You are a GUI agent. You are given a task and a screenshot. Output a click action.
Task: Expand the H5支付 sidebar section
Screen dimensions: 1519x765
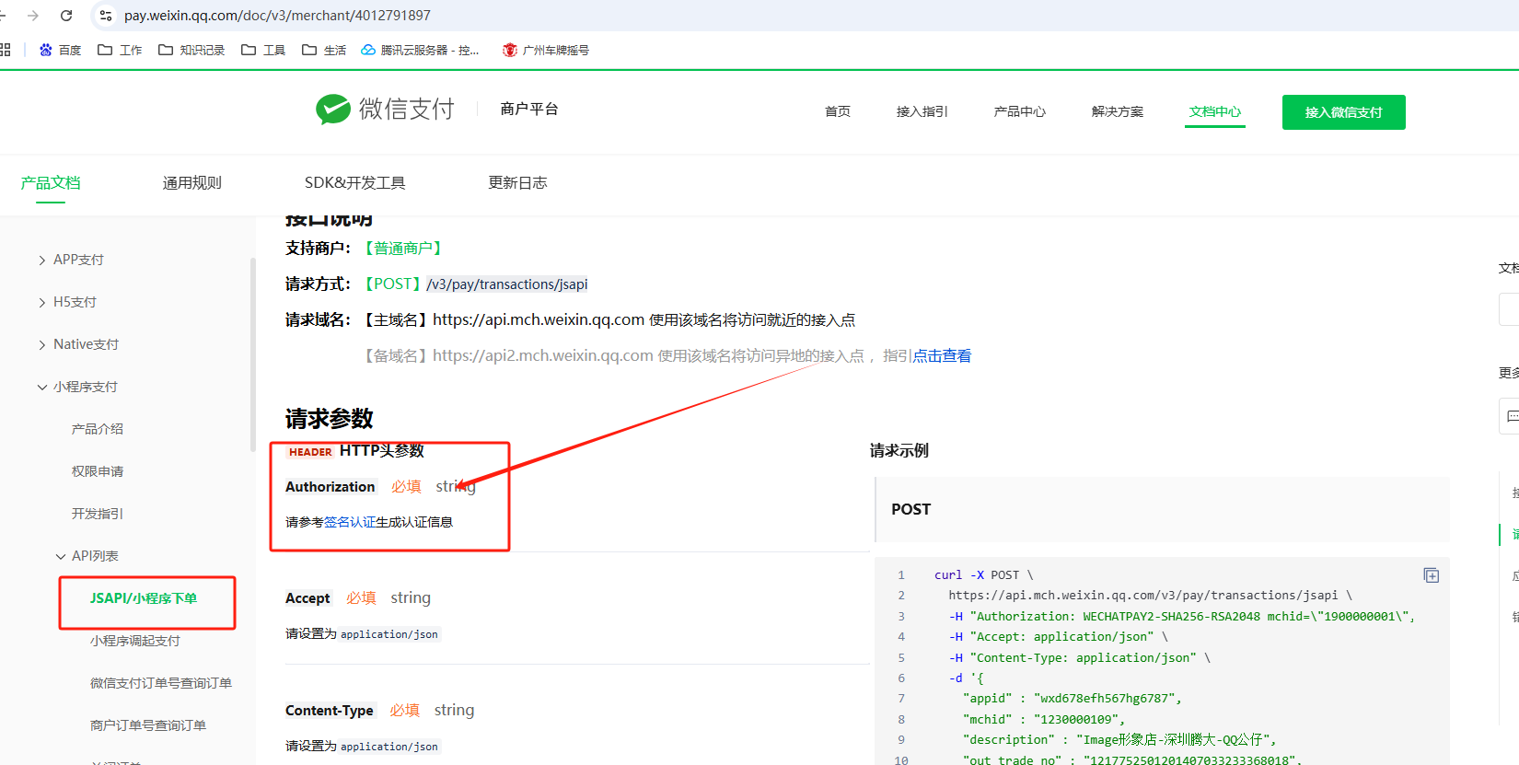68,302
